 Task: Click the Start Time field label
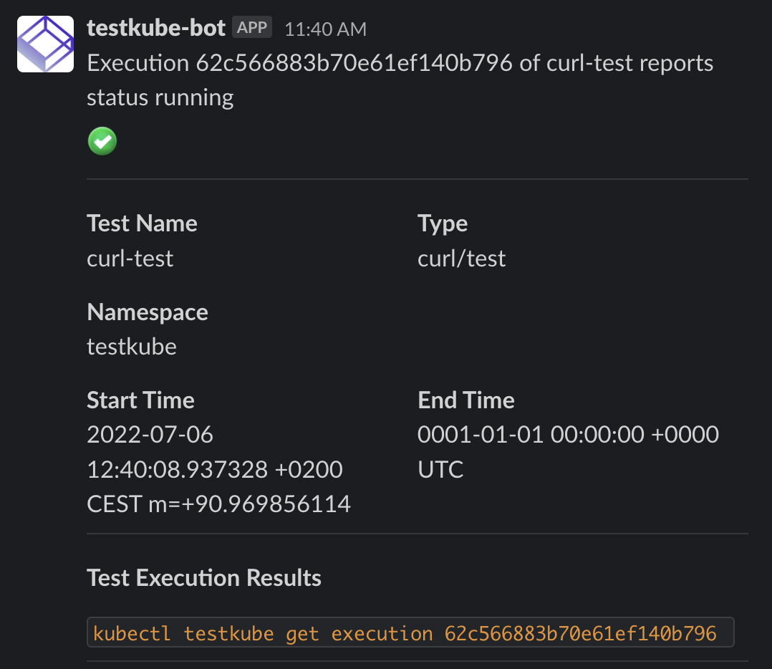140,400
